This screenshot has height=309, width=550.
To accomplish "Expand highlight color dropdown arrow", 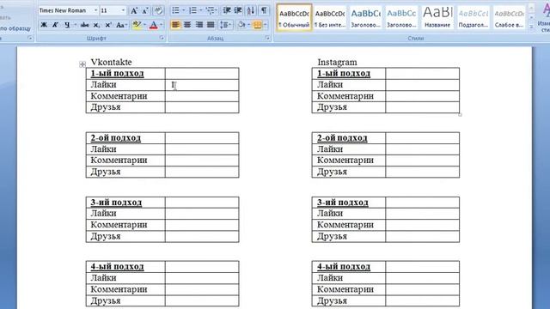I will [x=144, y=25].
